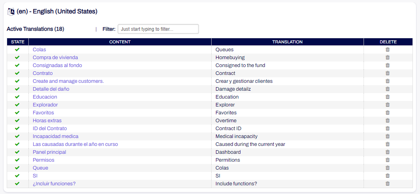This screenshot has height=194, width=420.
Task: Select the Homebuying translation cell
Action: 287,58
